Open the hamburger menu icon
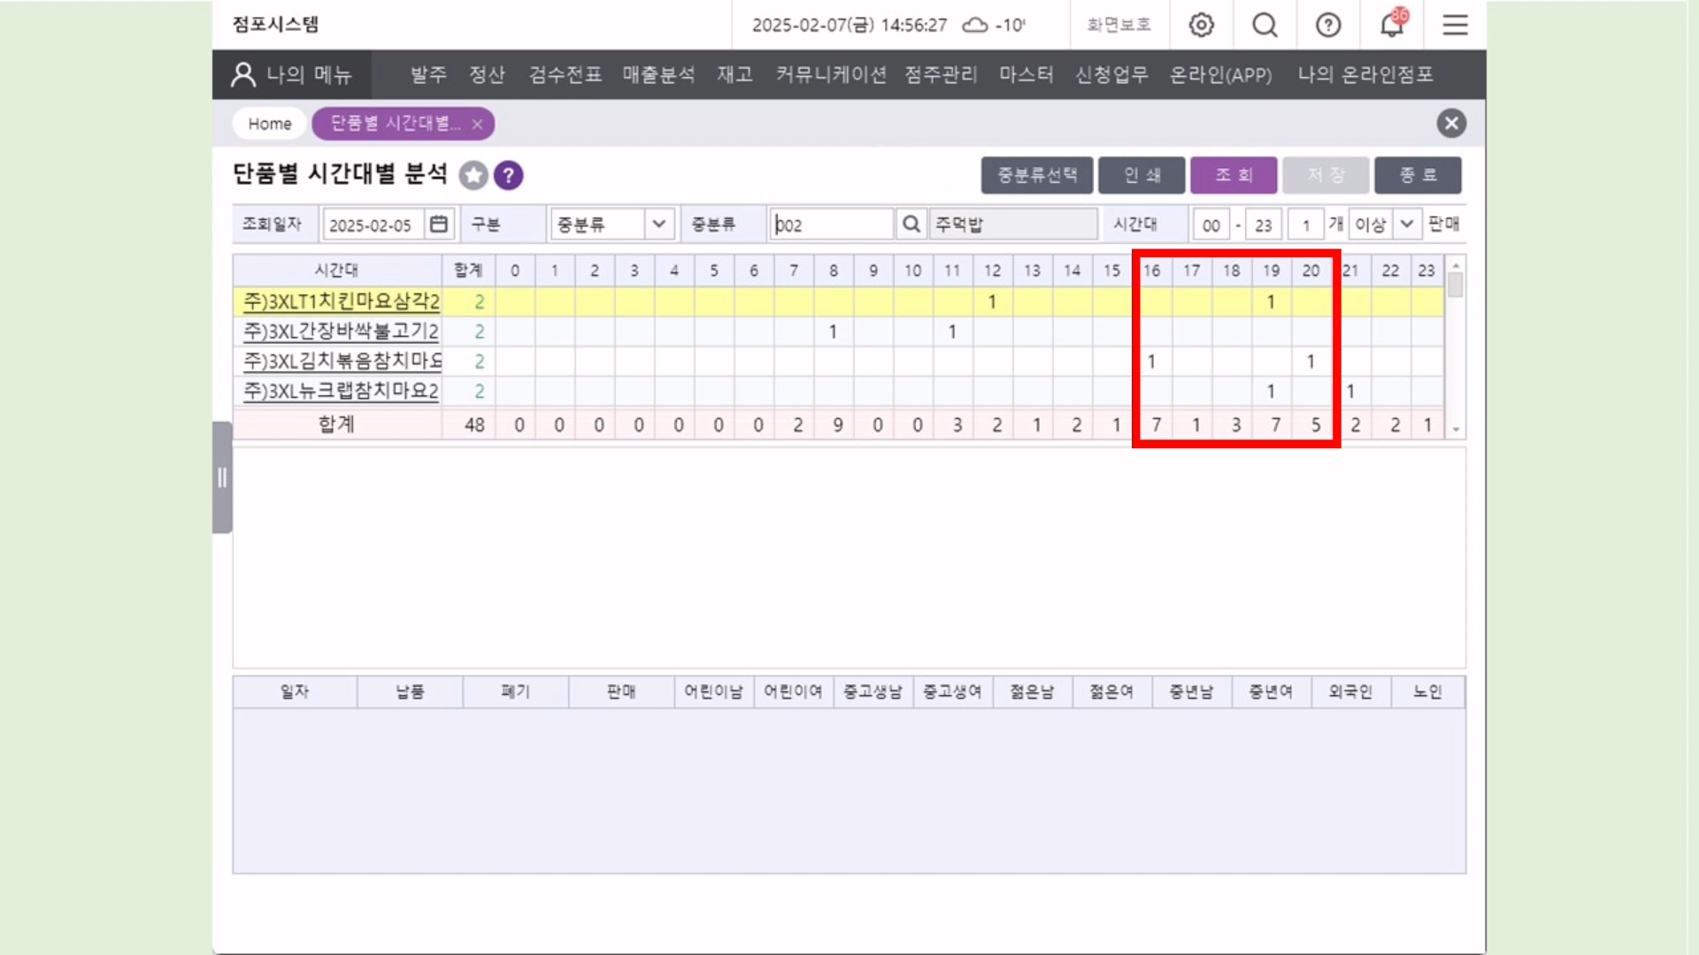 [1455, 25]
